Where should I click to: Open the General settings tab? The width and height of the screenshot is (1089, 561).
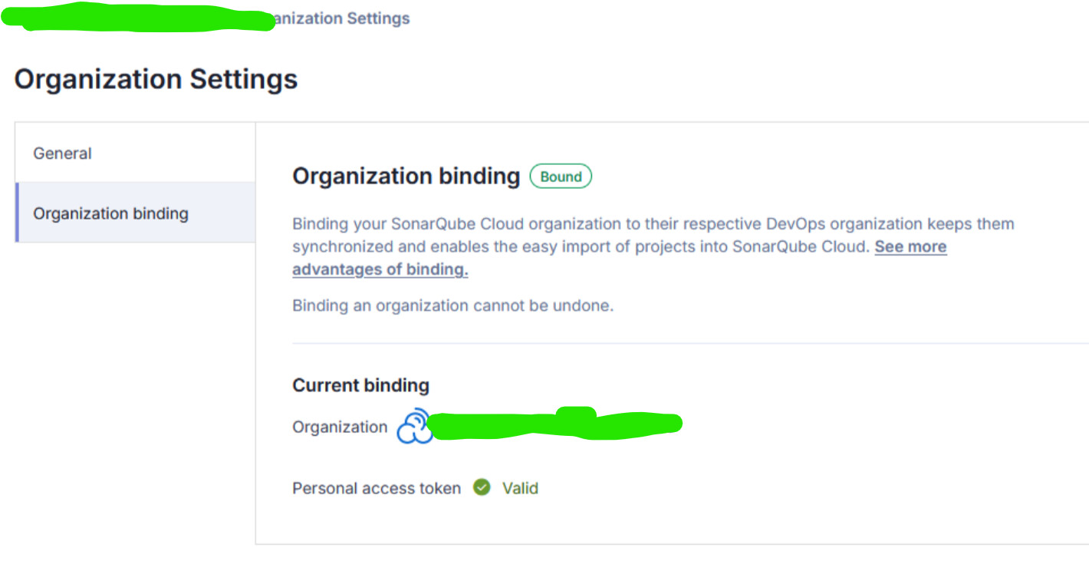pyautogui.click(x=135, y=153)
